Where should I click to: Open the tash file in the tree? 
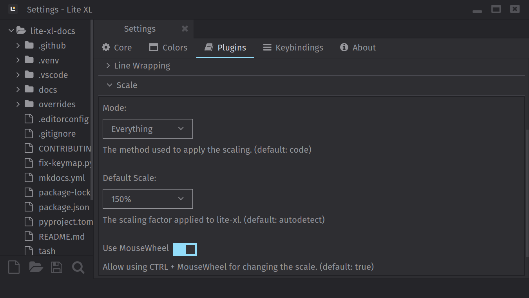[x=47, y=251]
